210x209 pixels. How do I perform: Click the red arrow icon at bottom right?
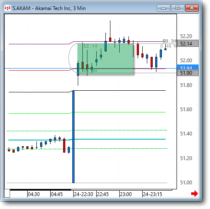[195, 194]
